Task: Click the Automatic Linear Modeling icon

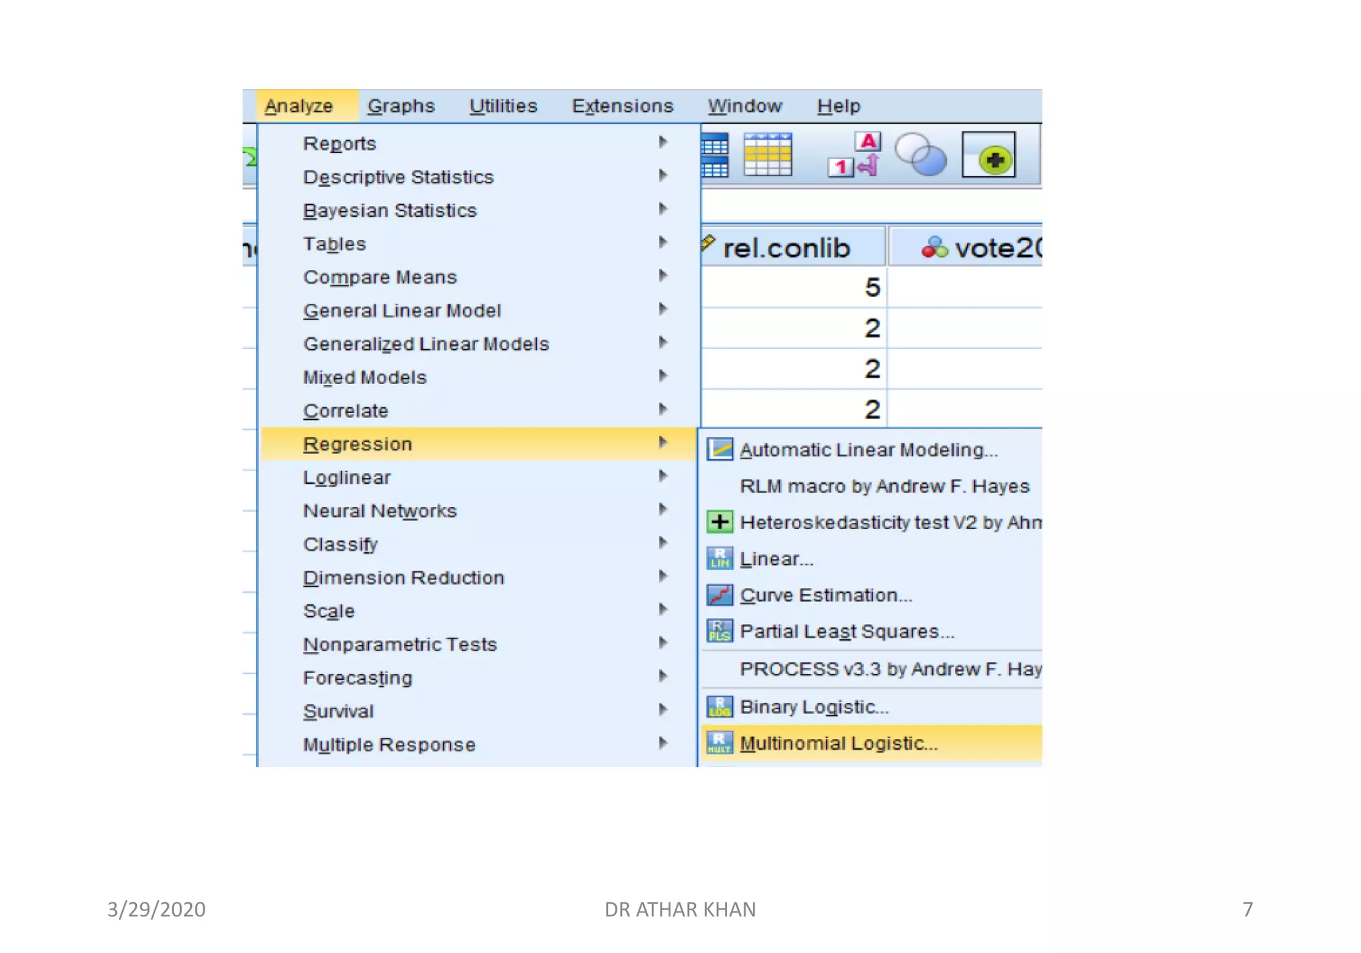Action: coord(720,450)
